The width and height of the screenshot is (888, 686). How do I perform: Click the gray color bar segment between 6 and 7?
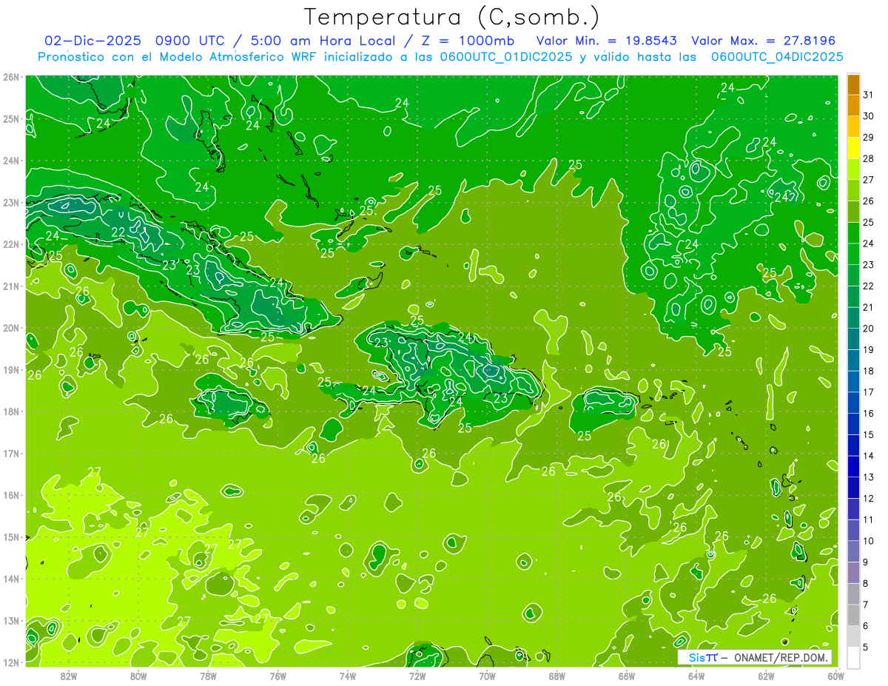pyautogui.click(x=853, y=615)
